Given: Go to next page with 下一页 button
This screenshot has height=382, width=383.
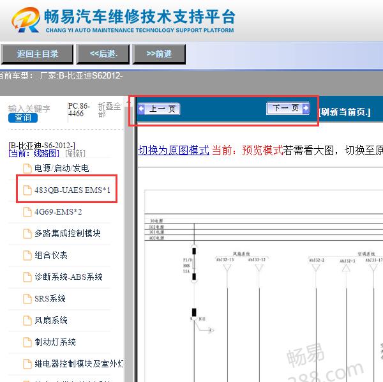Looking at the screenshot, I should coord(289,108).
